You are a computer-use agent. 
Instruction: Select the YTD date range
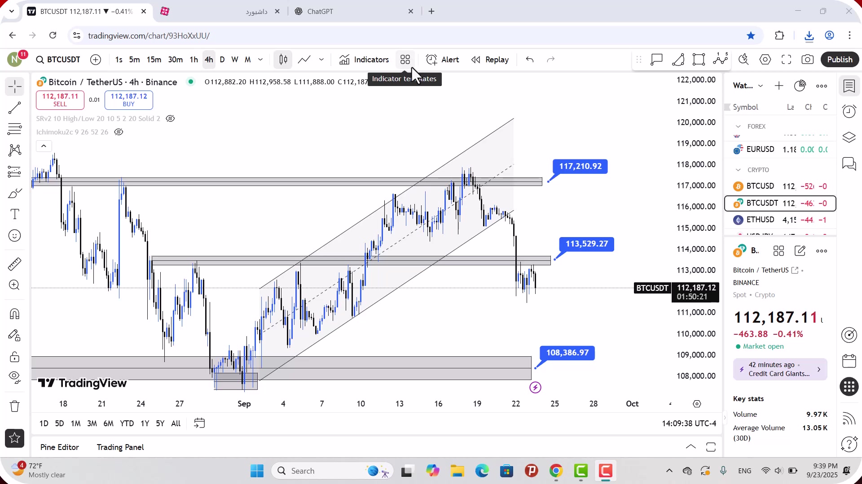point(127,423)
